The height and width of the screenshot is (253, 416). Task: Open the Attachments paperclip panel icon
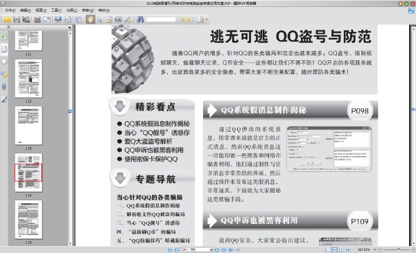point(4,87)
